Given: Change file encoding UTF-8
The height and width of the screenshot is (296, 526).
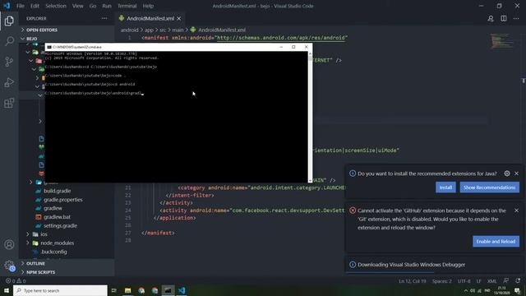Looking at the screenshot, I should [464, 281].
